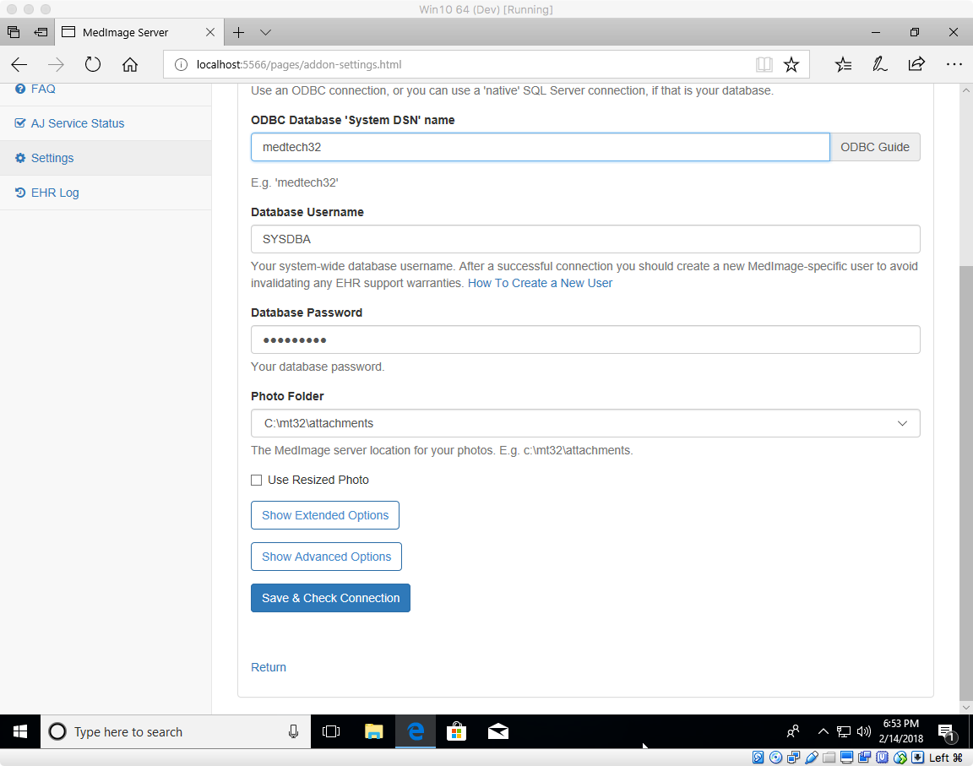
Task: Open the Action Center notifications
Action: pyautogui.click(x=946, y=732)
